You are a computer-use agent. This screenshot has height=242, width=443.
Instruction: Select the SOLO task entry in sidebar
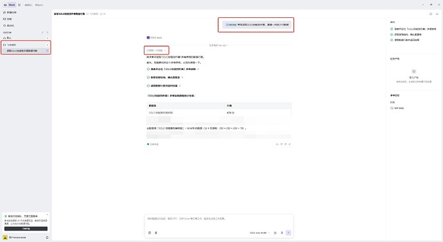pos(26,51)
